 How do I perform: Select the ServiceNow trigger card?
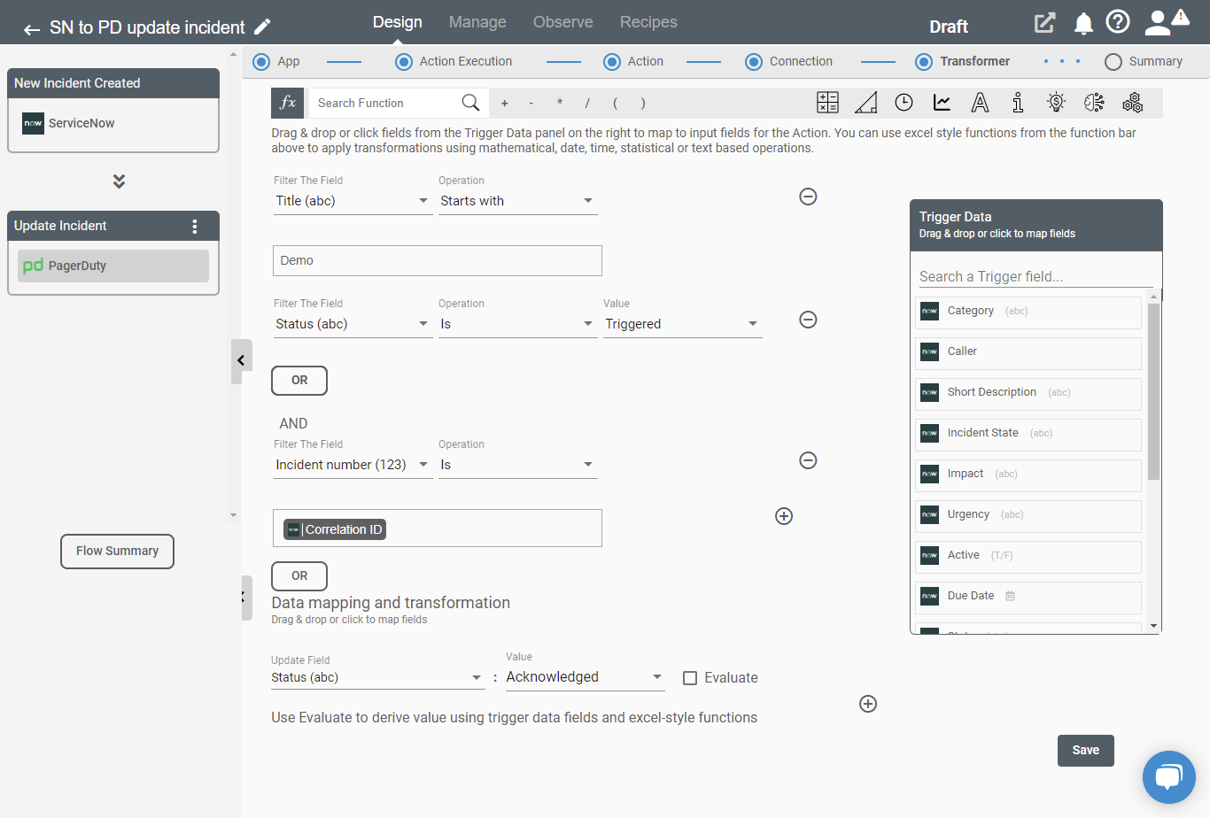(113, 124)
